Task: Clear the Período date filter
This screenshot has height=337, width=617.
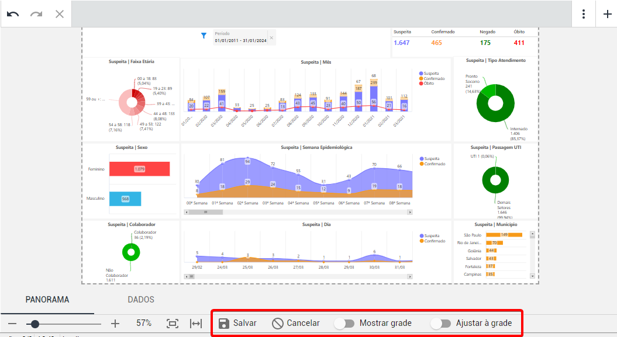Action: point(271,37)
